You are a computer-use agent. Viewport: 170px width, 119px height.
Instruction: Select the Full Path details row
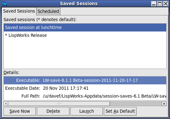coord(85,96)
